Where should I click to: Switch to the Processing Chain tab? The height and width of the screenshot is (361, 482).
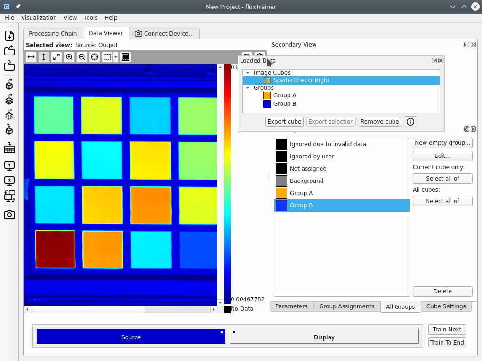point(53,34)
